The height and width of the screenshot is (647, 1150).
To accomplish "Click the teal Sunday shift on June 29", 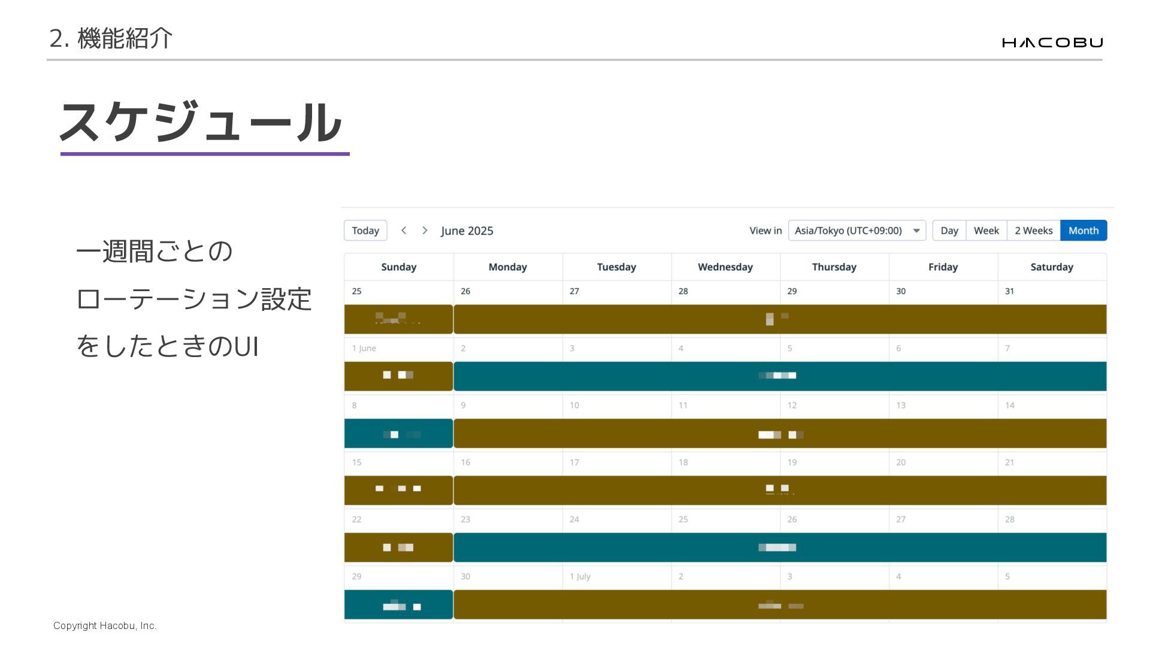I will click(x=398, y=604).
